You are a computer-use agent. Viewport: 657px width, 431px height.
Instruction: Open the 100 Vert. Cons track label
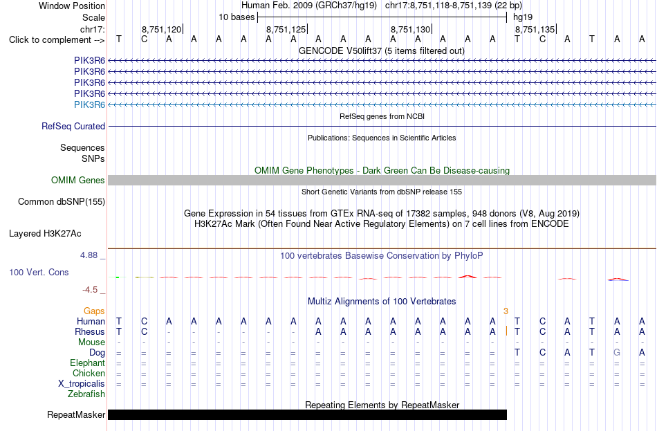(39, 272)
